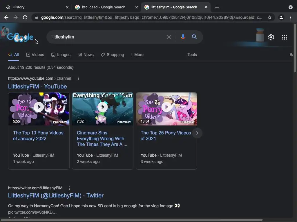Close the History tab

(67, 7)
